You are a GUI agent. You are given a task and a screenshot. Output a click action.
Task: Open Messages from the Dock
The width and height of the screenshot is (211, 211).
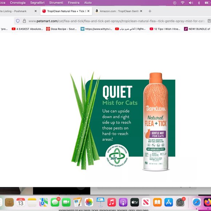pyautogui.click(x=55, y=202)
